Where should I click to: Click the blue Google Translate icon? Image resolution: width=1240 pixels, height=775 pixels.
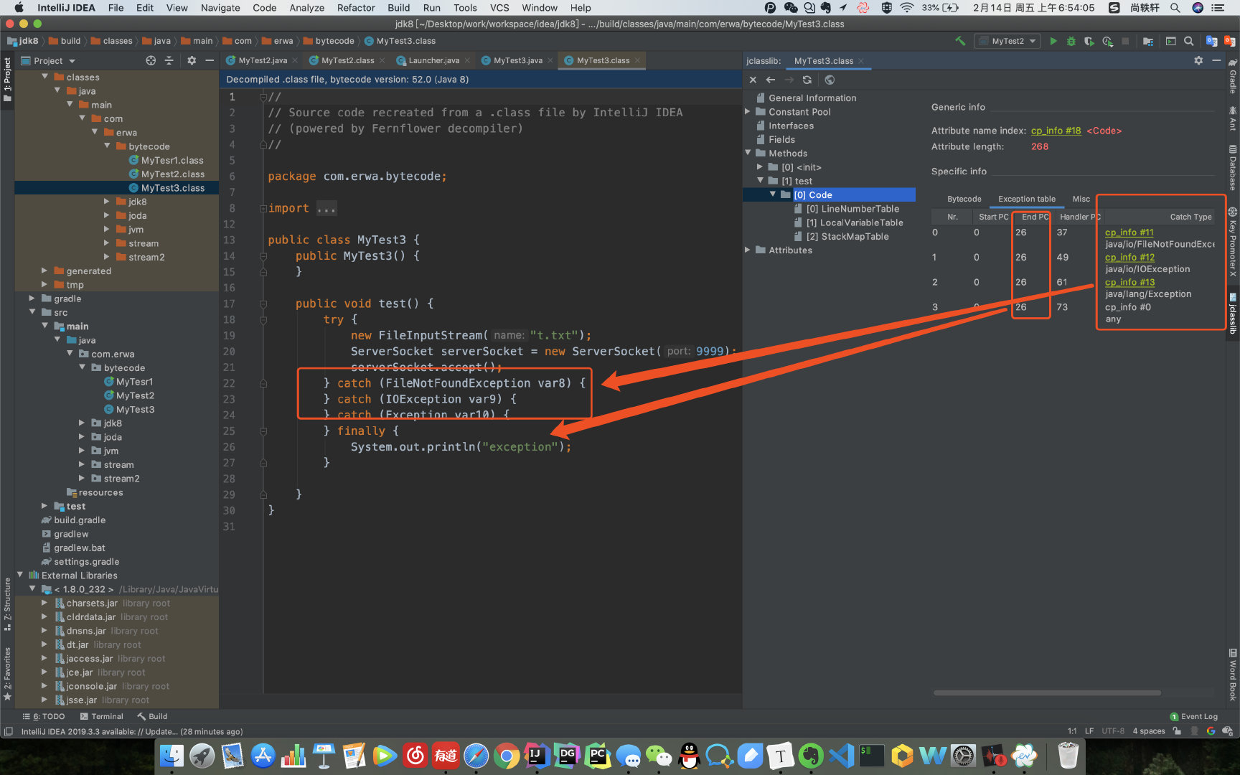[1211, 41]
